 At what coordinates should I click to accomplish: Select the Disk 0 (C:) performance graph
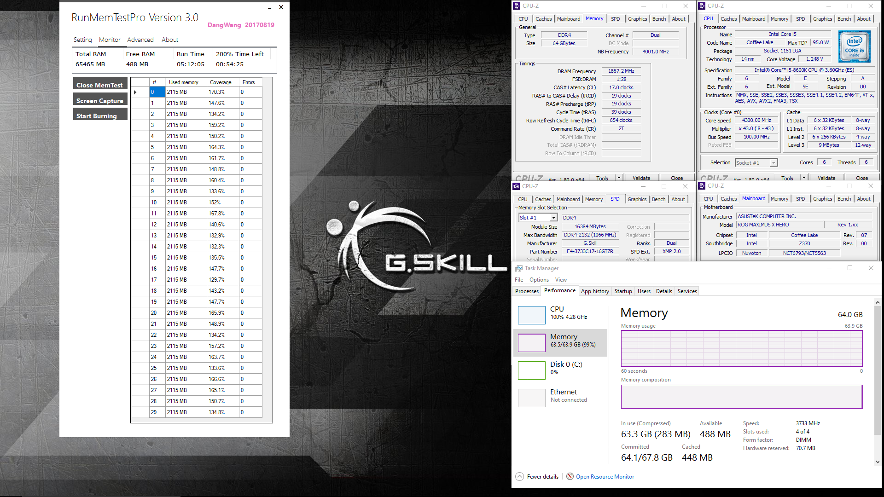531,370
